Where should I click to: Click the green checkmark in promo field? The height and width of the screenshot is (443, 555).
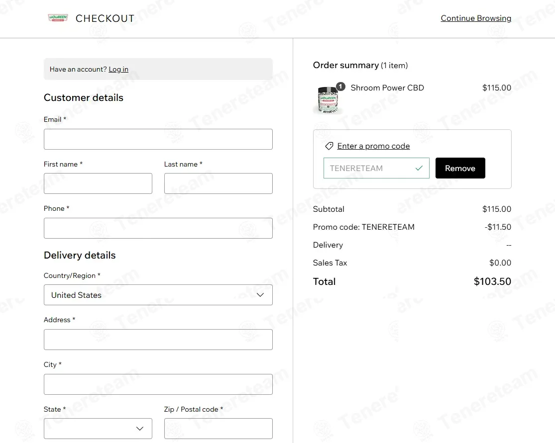pyautogui.click(x=419, y=168)
